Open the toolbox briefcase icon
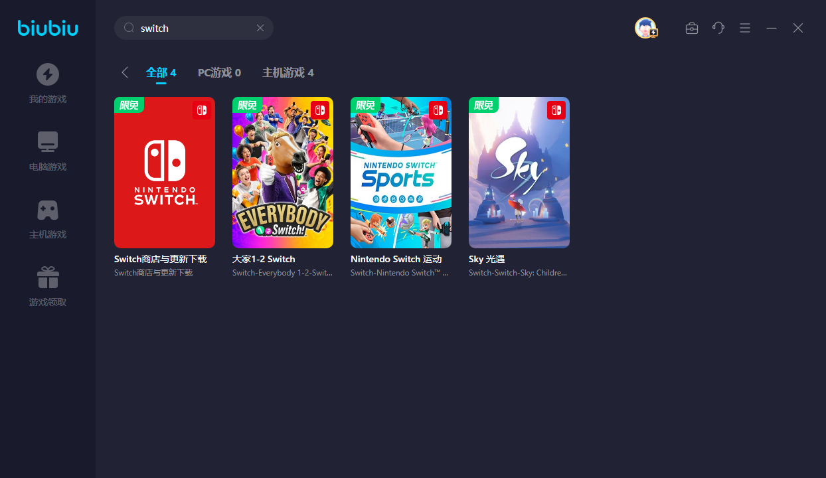 [692, 28]
